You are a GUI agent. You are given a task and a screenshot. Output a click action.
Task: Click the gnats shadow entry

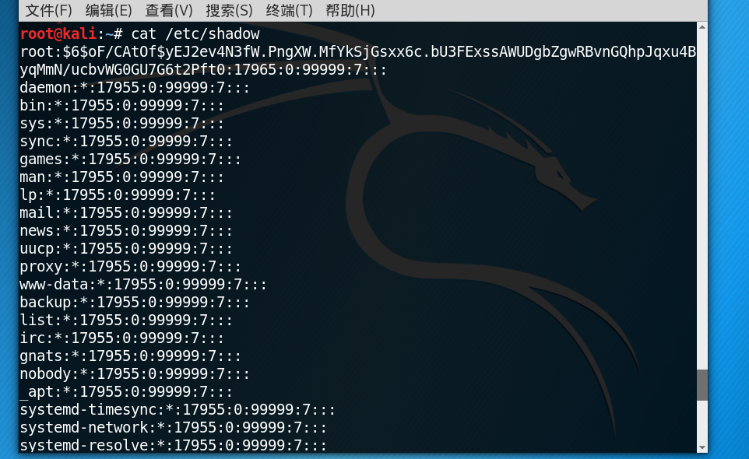(x=130, y=356)
